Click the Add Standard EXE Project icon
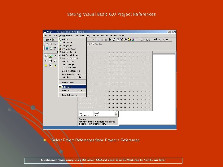The width and height of the screenshot is (223, 167). point(48,40)
